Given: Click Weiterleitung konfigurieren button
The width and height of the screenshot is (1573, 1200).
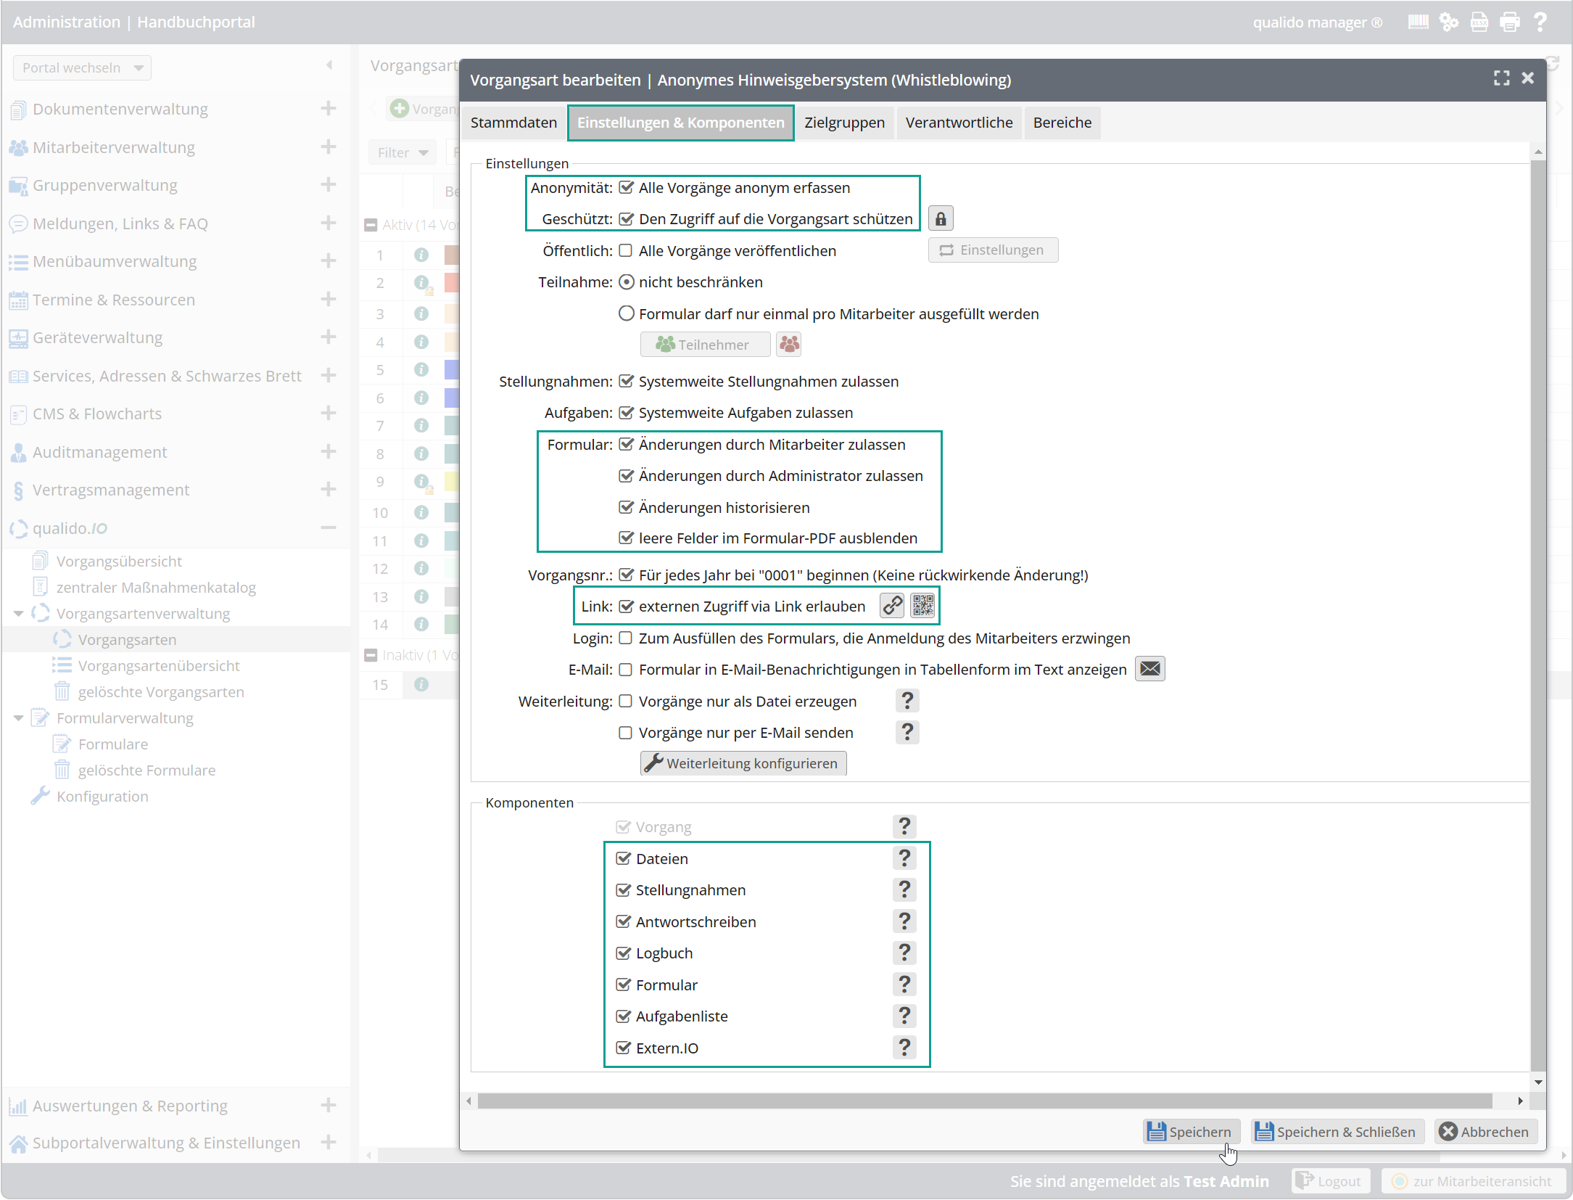Looking at the screenshot, I should pyautogui.click(x=743, y=763).
